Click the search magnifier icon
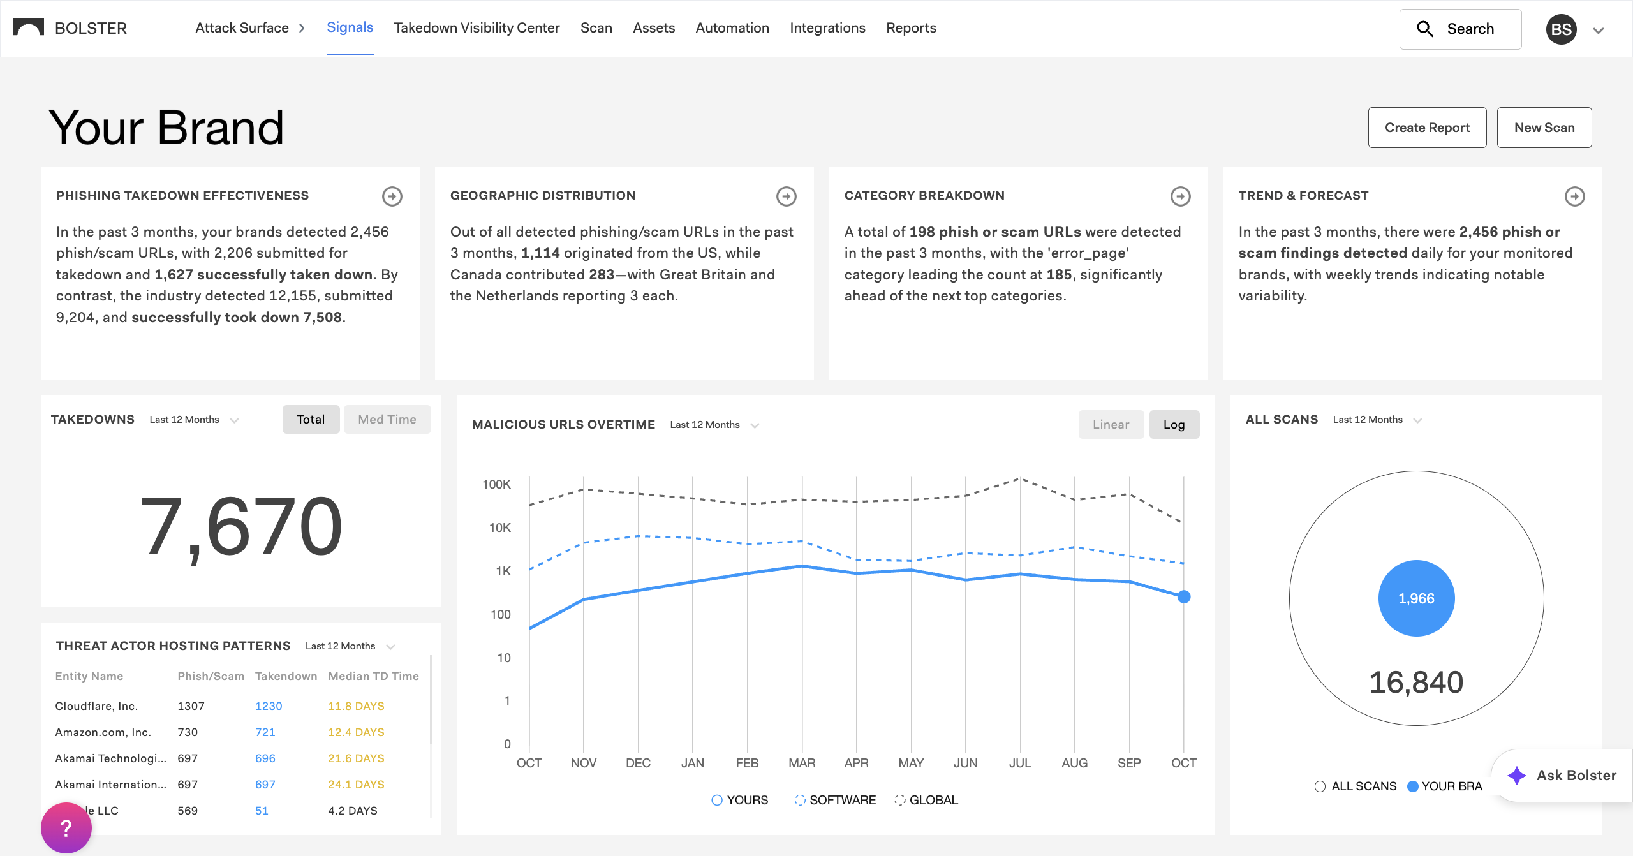Screen dimensions: 1633x856 [1425, 29]
